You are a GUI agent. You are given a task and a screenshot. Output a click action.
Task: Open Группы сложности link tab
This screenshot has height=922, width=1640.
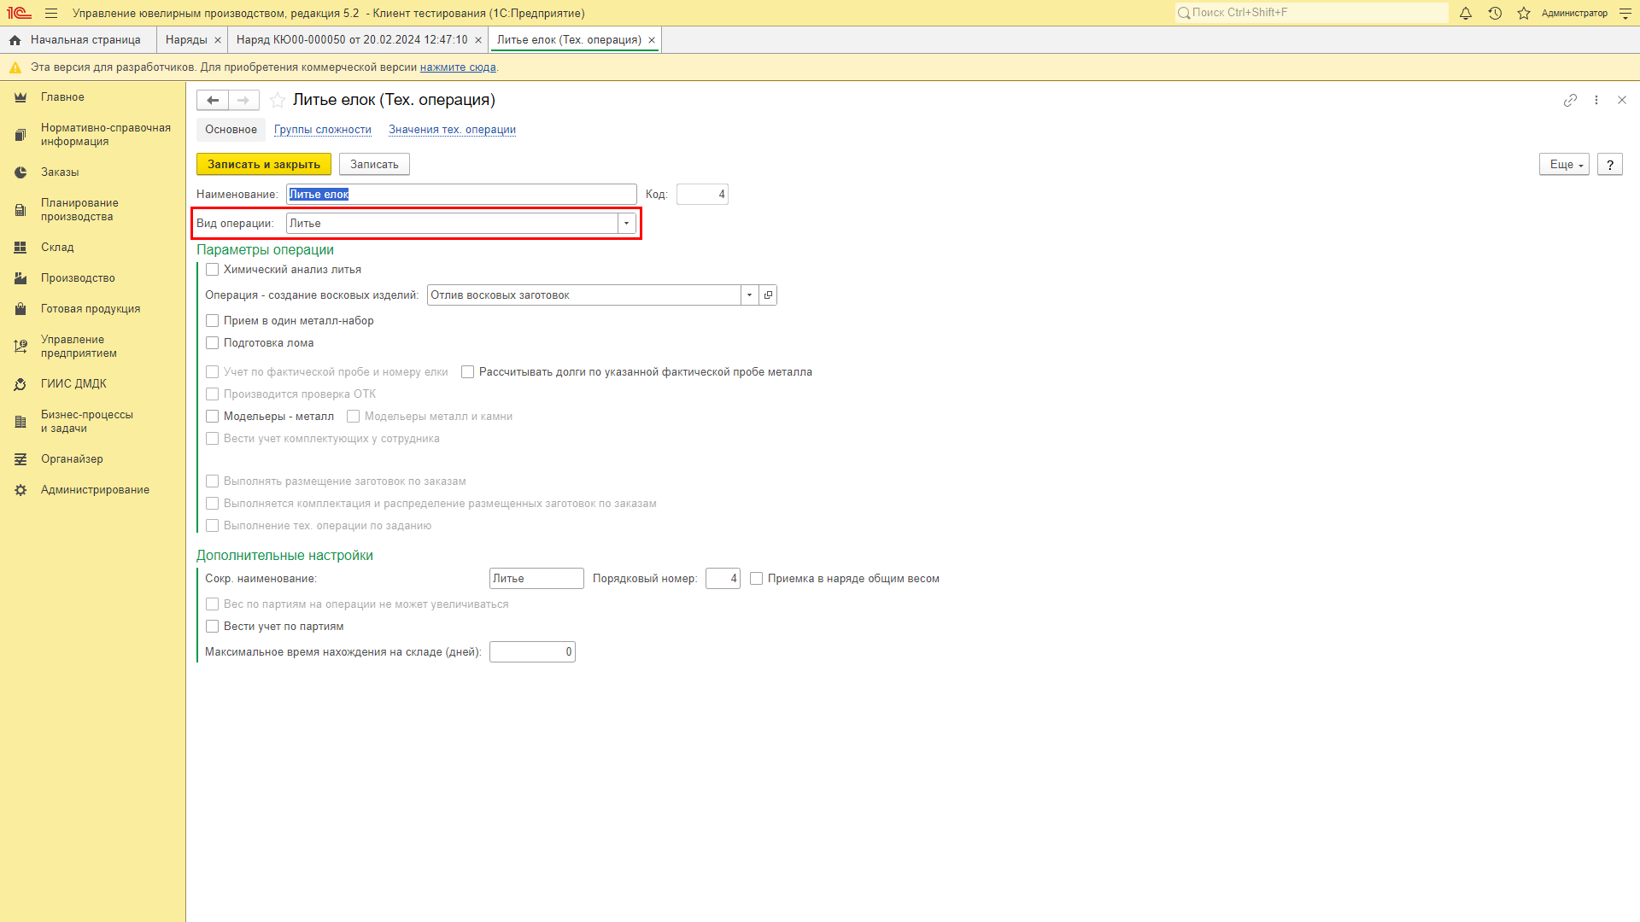[323, 130]
